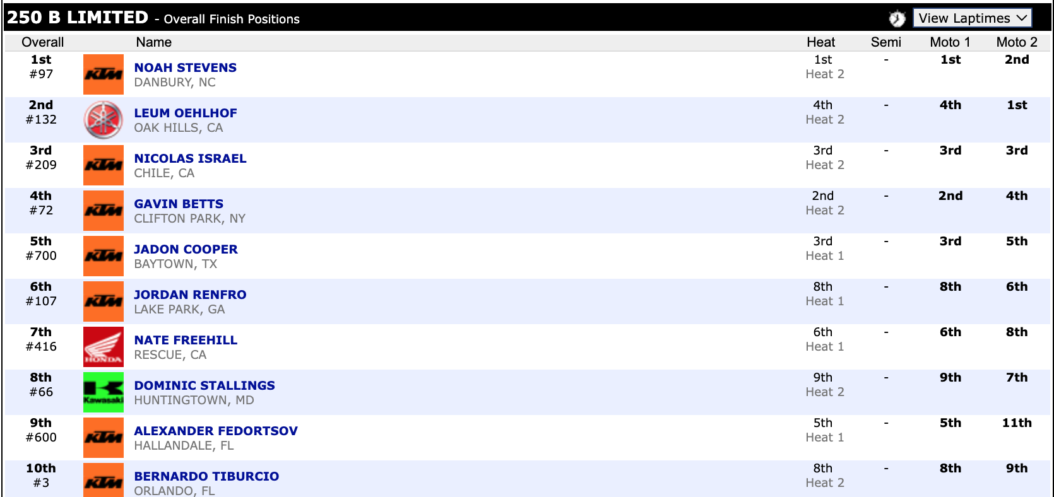Click the 250 B Limited class title
Image resolution: width=1054 pixels, height=497 pixels.
[78, 18]
